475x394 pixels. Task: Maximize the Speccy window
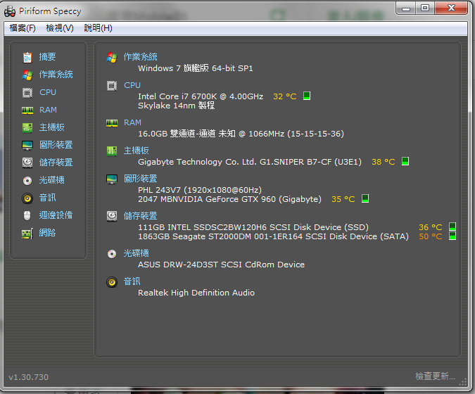pos(425,8)
